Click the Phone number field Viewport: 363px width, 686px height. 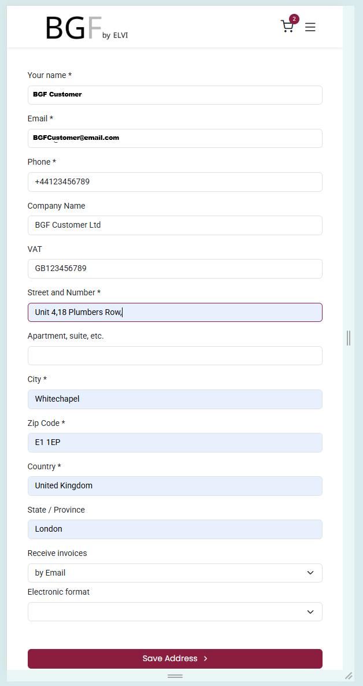click(x=175, y=182)
